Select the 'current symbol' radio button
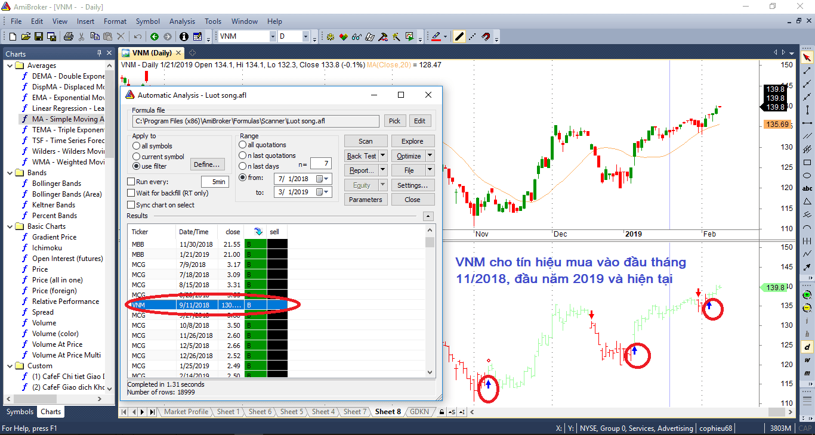This screenshot has height=435, width=815. coord(137,156)
